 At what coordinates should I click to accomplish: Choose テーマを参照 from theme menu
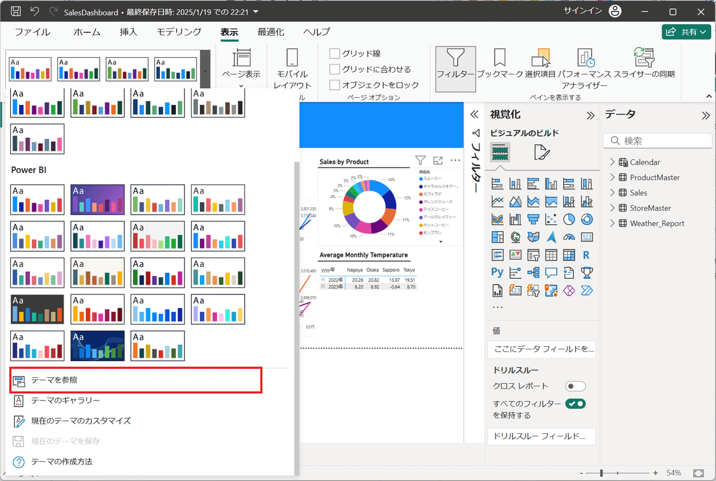pyautogui.click(x=137, y=380)
